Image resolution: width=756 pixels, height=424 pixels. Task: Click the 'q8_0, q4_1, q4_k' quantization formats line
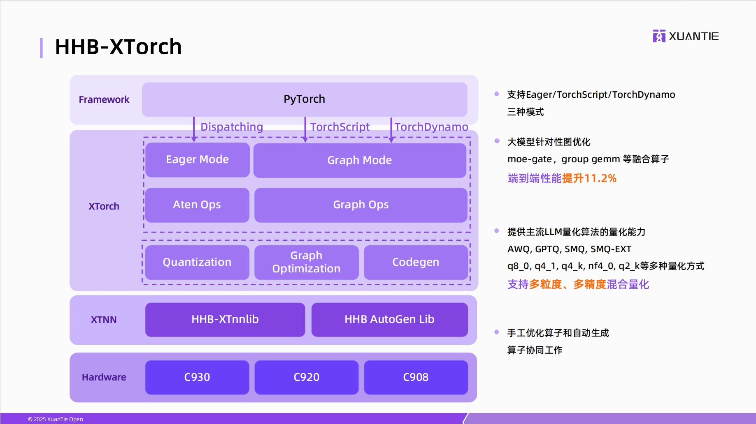pyautogui.click(x=606, y=266)
